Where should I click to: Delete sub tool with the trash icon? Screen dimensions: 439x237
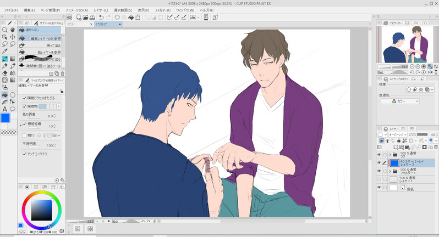click(62, 74)
